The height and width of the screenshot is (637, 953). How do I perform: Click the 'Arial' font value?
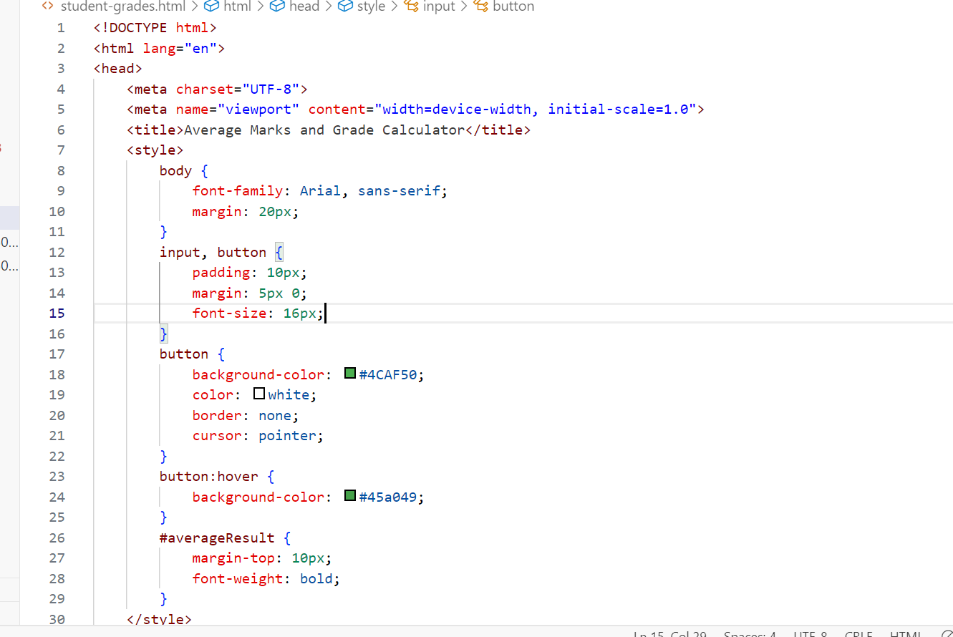320,191
